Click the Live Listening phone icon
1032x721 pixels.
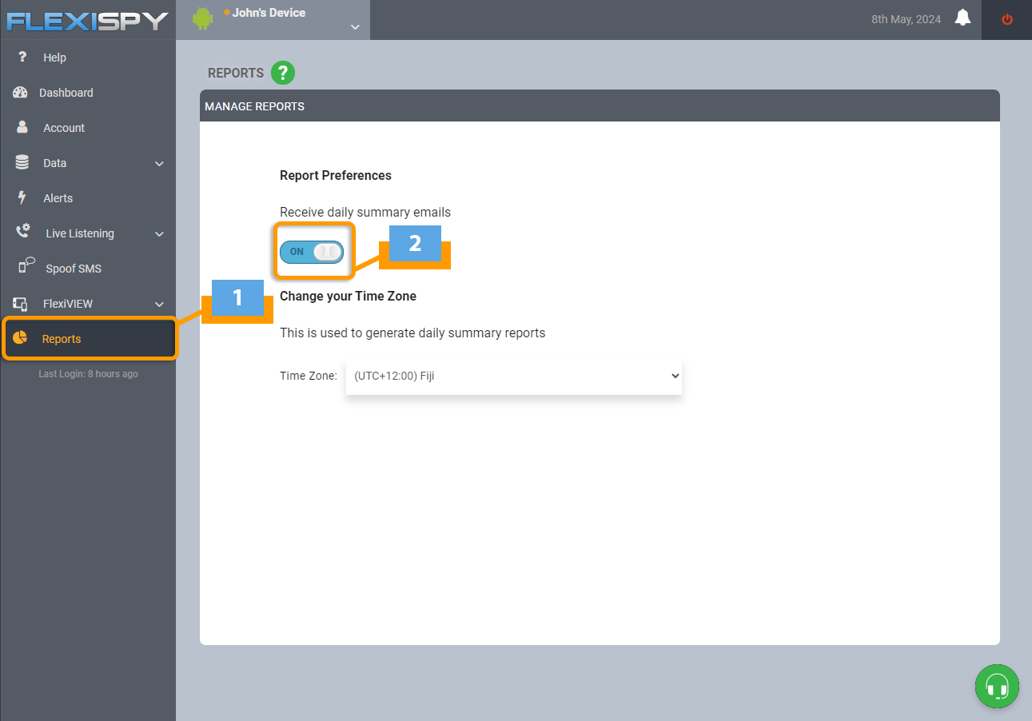click(x=22, y=233)
